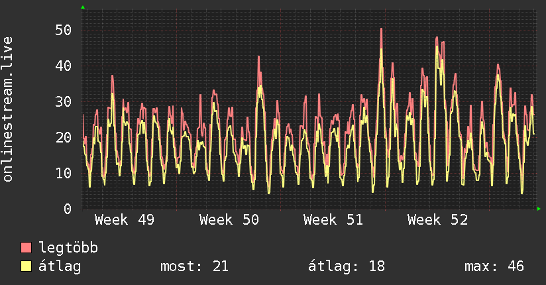Click the red legtöbb legend swatch

click(x=27, y=249)
